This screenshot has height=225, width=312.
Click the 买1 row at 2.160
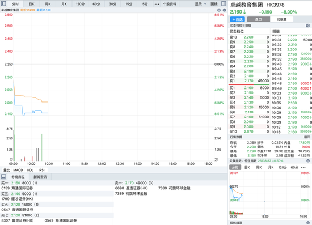[x=249, y=88]
